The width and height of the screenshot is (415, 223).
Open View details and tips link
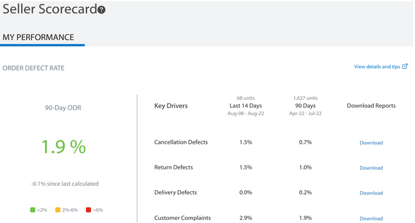click(377, 66)
